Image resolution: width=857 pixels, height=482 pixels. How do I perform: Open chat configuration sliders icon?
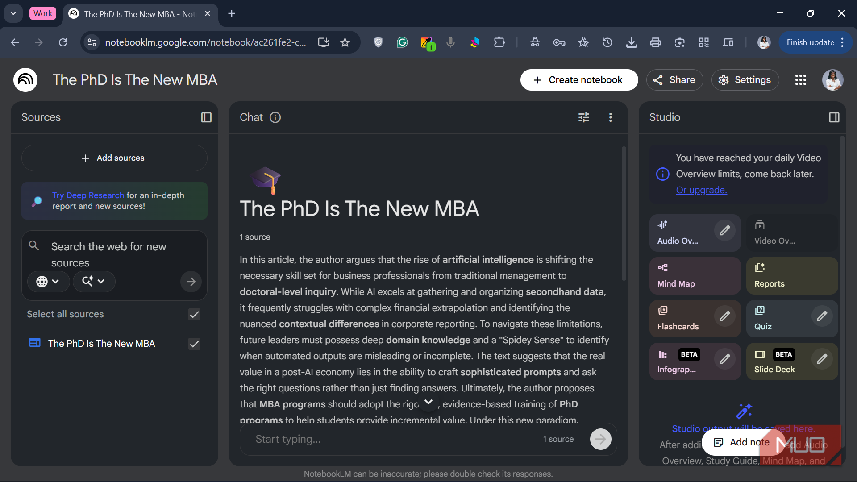coord(584,117)
